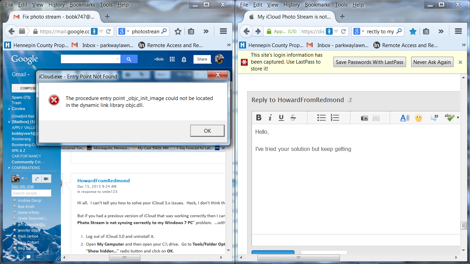Toggle bold formatting in the reply editor
Viewport: 470px width, 264px height.
259,118
